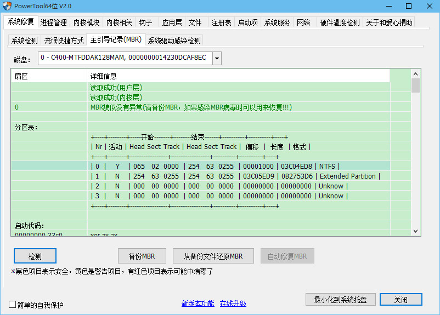
Task: Click 最小化到系统托盘 button
Action: point(340,300)
